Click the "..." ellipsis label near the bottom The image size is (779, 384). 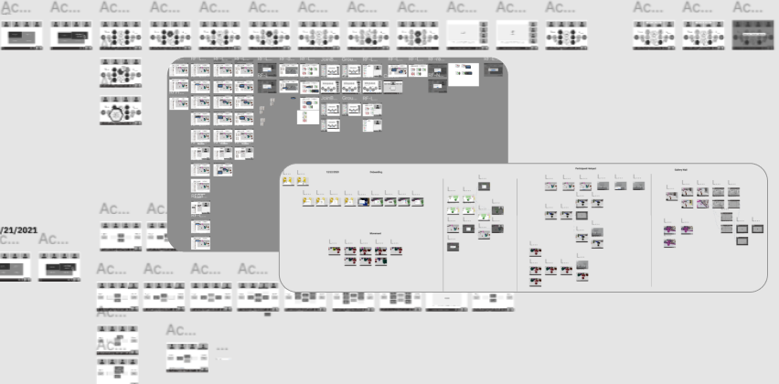222,349
